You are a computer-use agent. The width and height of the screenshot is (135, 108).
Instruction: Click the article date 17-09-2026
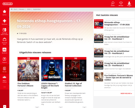pyautogui.click(x=22, y=34)
